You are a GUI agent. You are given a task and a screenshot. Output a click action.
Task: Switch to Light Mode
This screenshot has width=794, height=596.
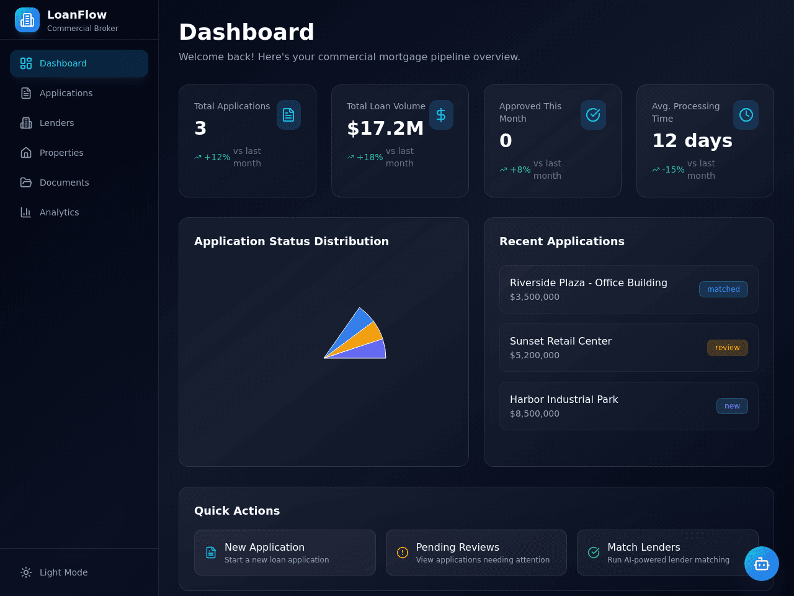click(79, 572)
